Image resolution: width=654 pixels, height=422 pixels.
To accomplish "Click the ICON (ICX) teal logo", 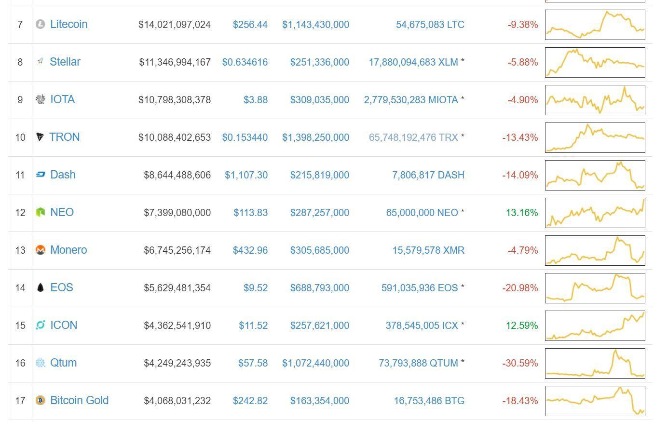I will (x=41, y=325).
